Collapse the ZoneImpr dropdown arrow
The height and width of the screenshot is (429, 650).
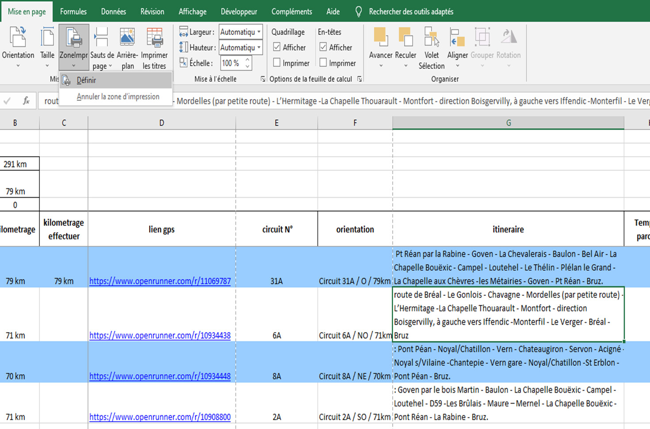pyautogui.click(x=74, y=65)
